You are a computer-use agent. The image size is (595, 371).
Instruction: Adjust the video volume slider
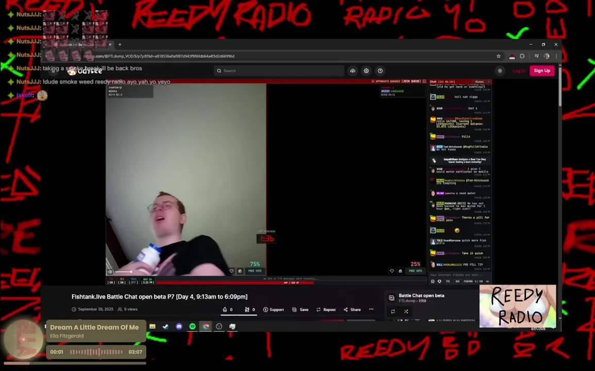click(x=123, y=272)
